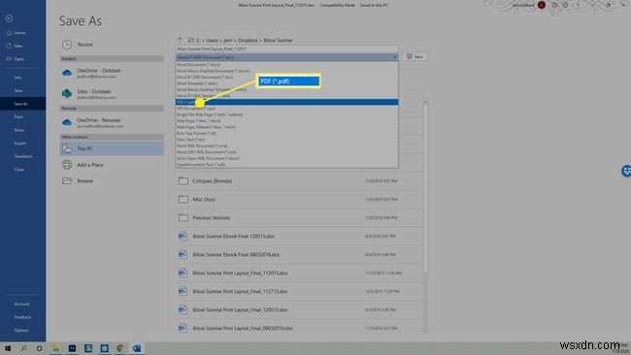The height and width of the screenshot is (355, 631).
Task: Click the OneDrive - Personal cloud icon
Action: click(67, 122)
